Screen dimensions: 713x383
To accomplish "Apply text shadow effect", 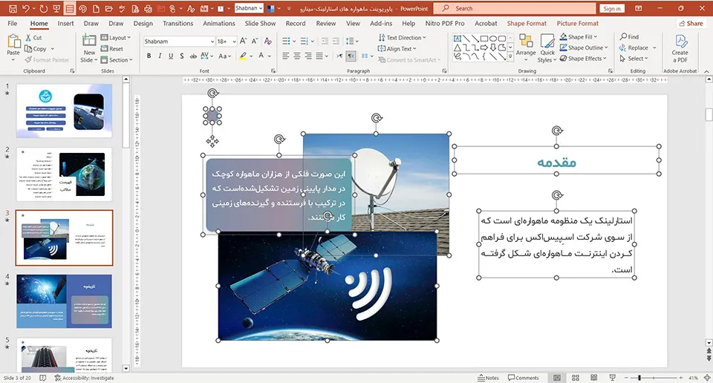I will tap(181, 56).
